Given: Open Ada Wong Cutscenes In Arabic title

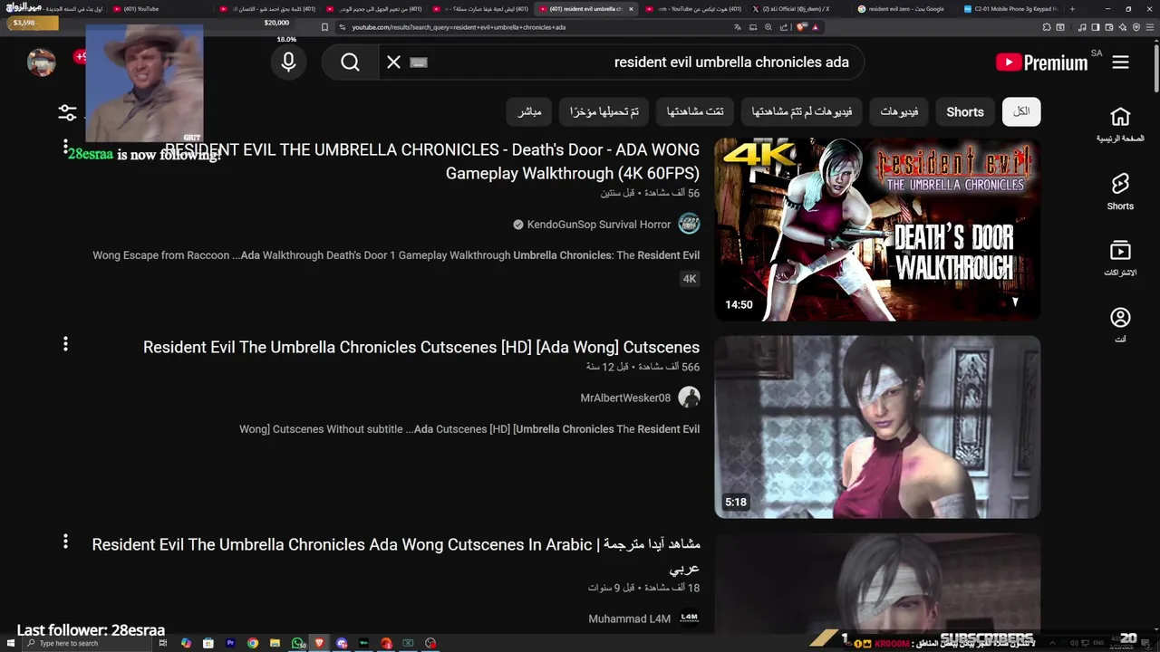Looking at the screenshot, I should pos(396,556).
